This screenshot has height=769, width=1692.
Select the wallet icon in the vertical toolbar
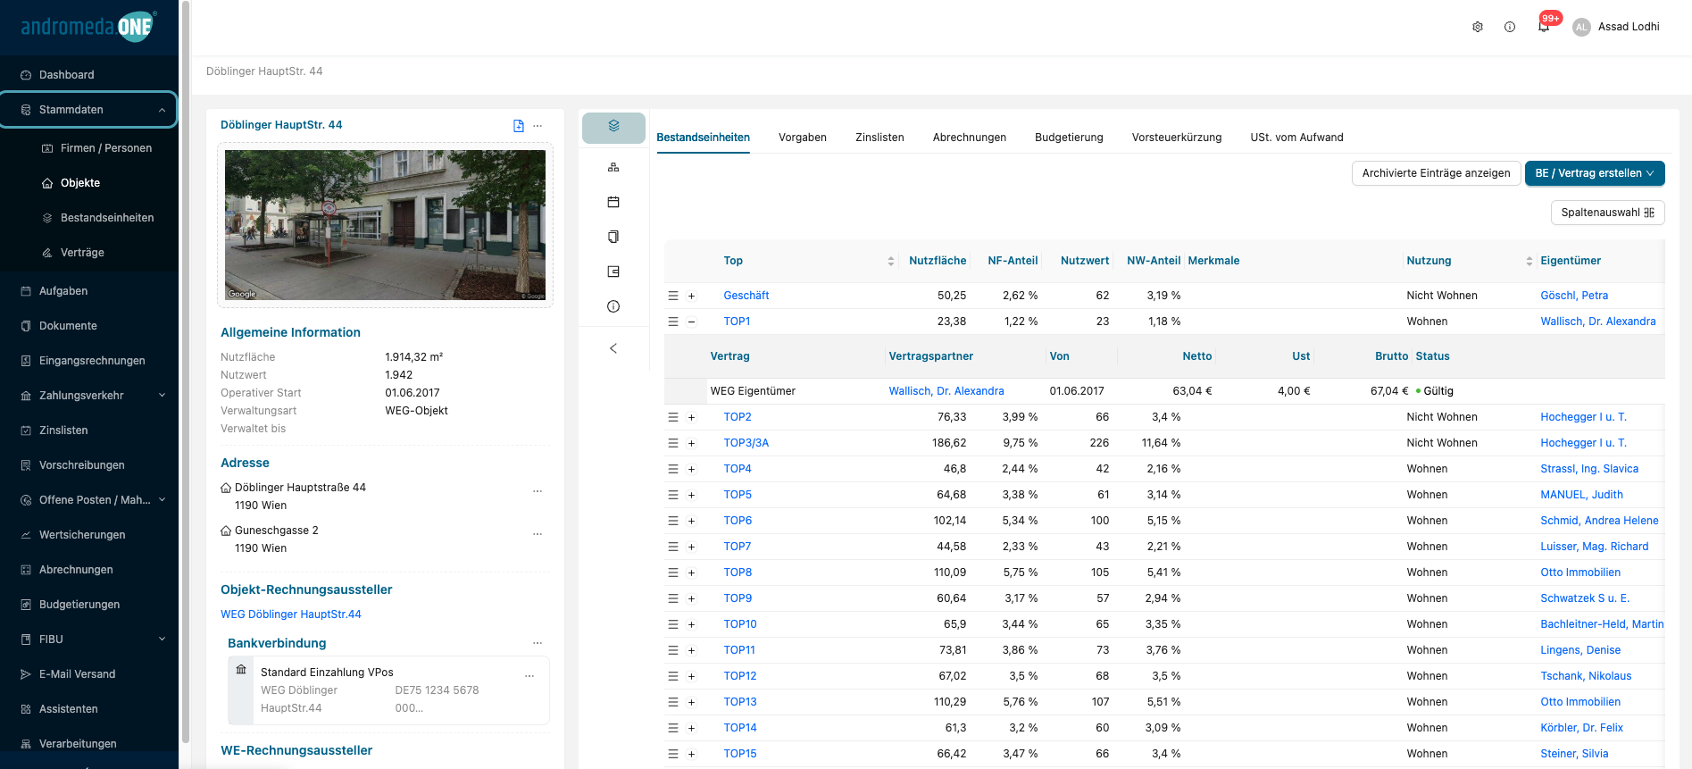613,272
